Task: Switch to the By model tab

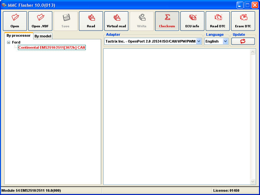Action: click(43, 36)
